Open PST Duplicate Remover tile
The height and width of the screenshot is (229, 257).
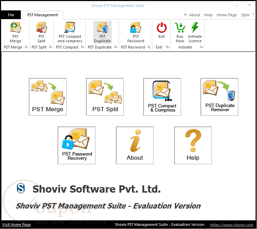tap(219, 97)
